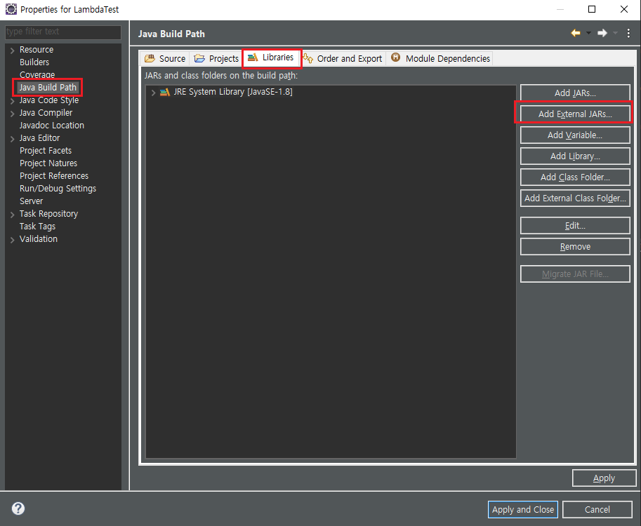The width and height of the screenshot is (641, 526).
Task: Expand the Task Repository item
Action: coord(12,215)
